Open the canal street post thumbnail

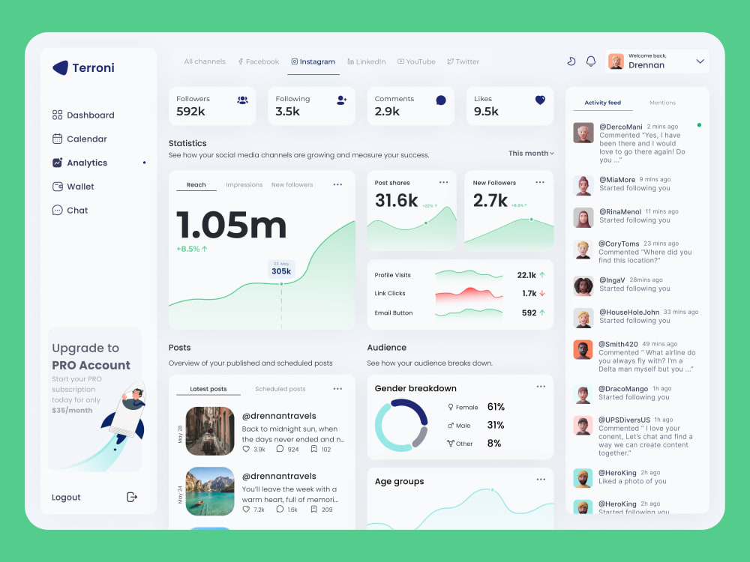coord(210,431)
